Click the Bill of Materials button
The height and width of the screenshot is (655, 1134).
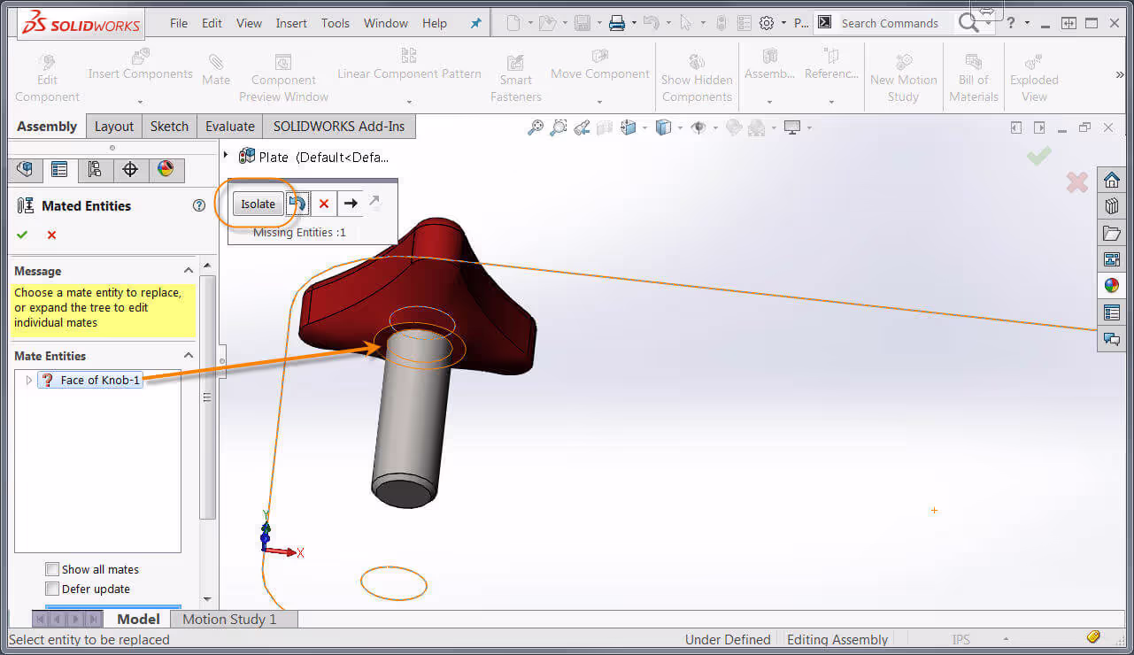(974, 79)
